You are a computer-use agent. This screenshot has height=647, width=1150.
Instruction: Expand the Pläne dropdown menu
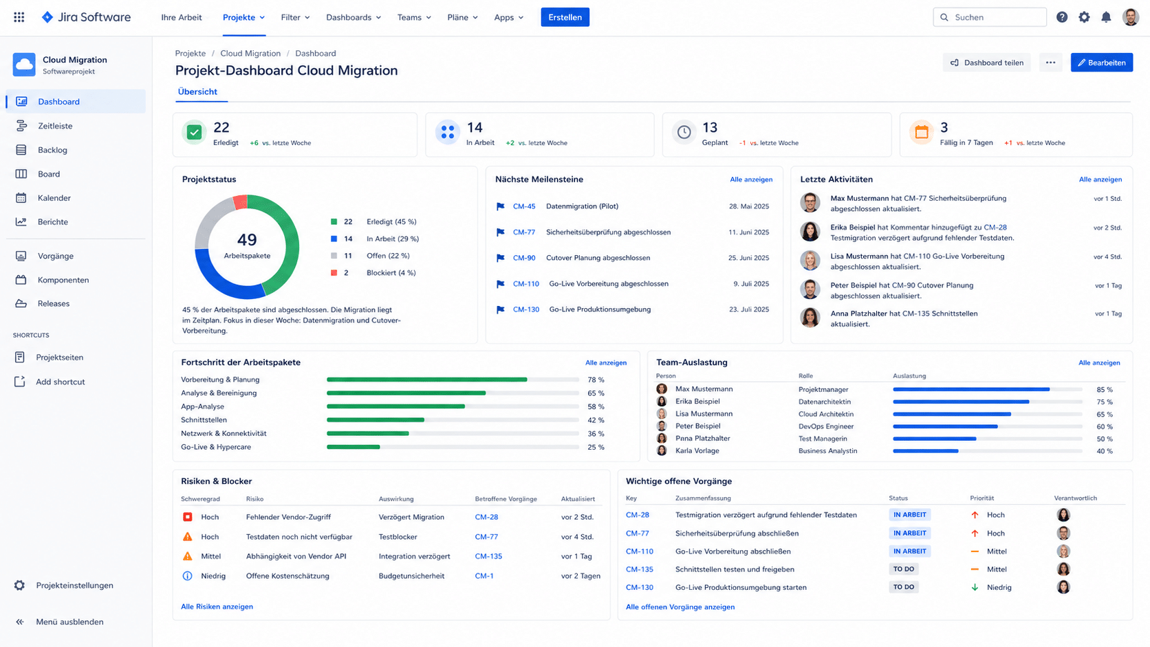(x=462, y=17)
